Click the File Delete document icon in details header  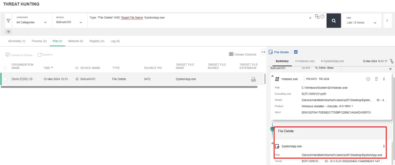[271, 52]
